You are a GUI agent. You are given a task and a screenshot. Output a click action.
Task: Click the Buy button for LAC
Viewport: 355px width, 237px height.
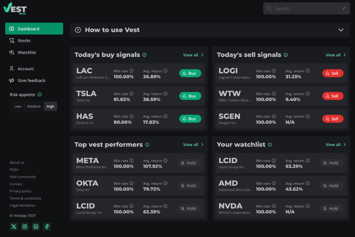point(190,73)
